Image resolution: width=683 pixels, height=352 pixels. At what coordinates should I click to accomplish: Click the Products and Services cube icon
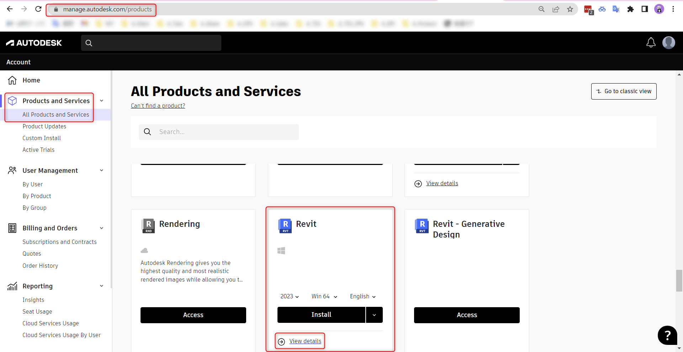point(12,101)
